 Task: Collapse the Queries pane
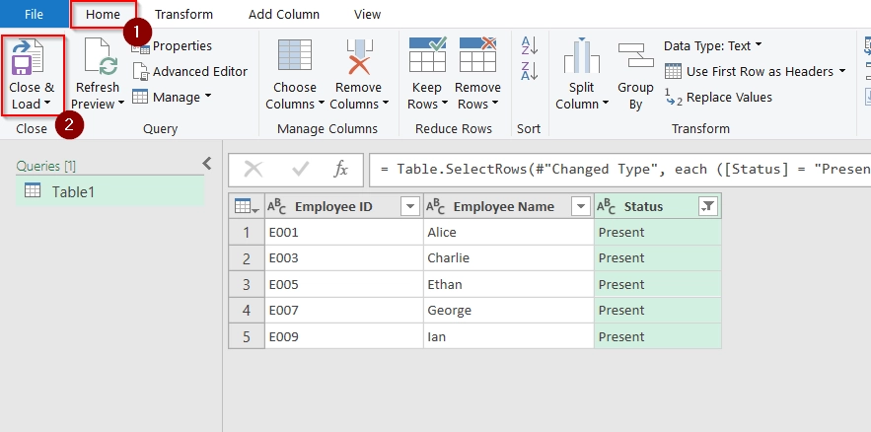(206, 164)
